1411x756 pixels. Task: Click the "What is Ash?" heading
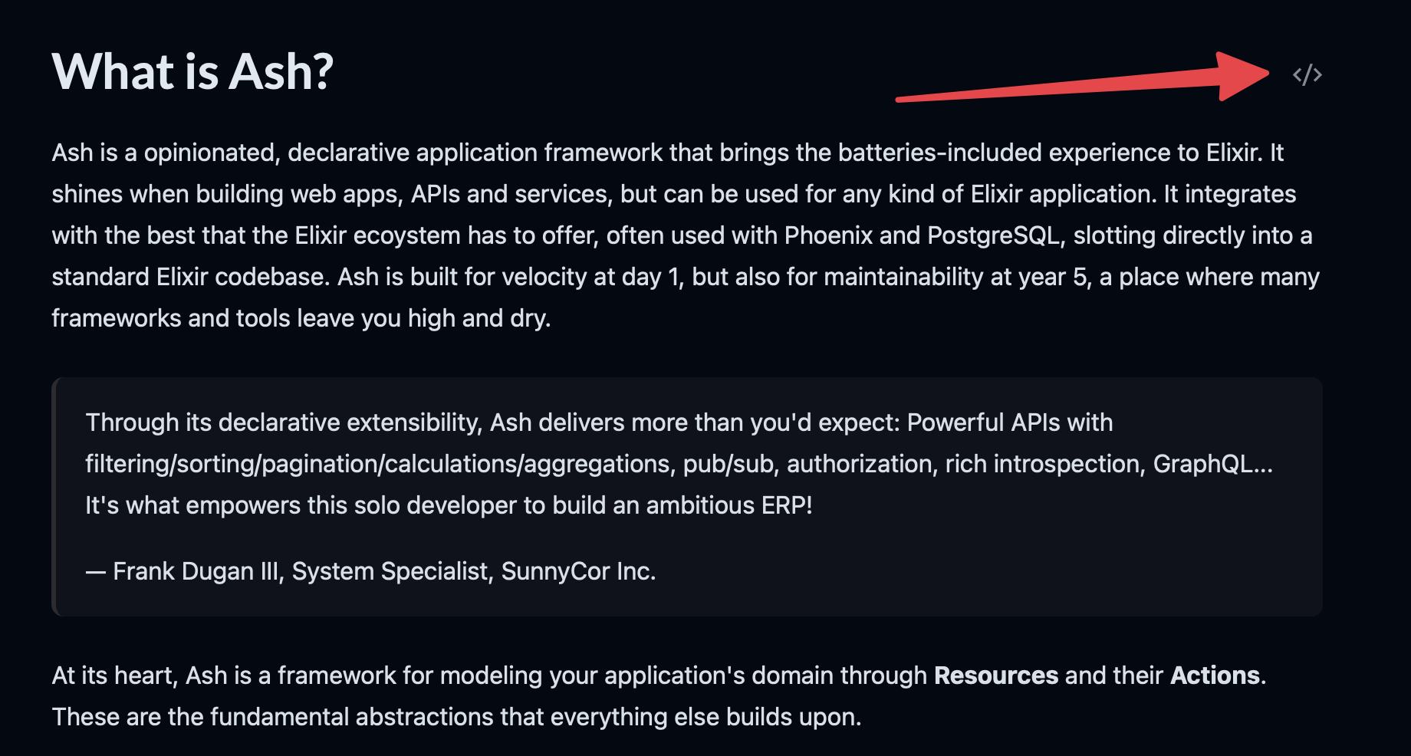[x=192, y=72]
